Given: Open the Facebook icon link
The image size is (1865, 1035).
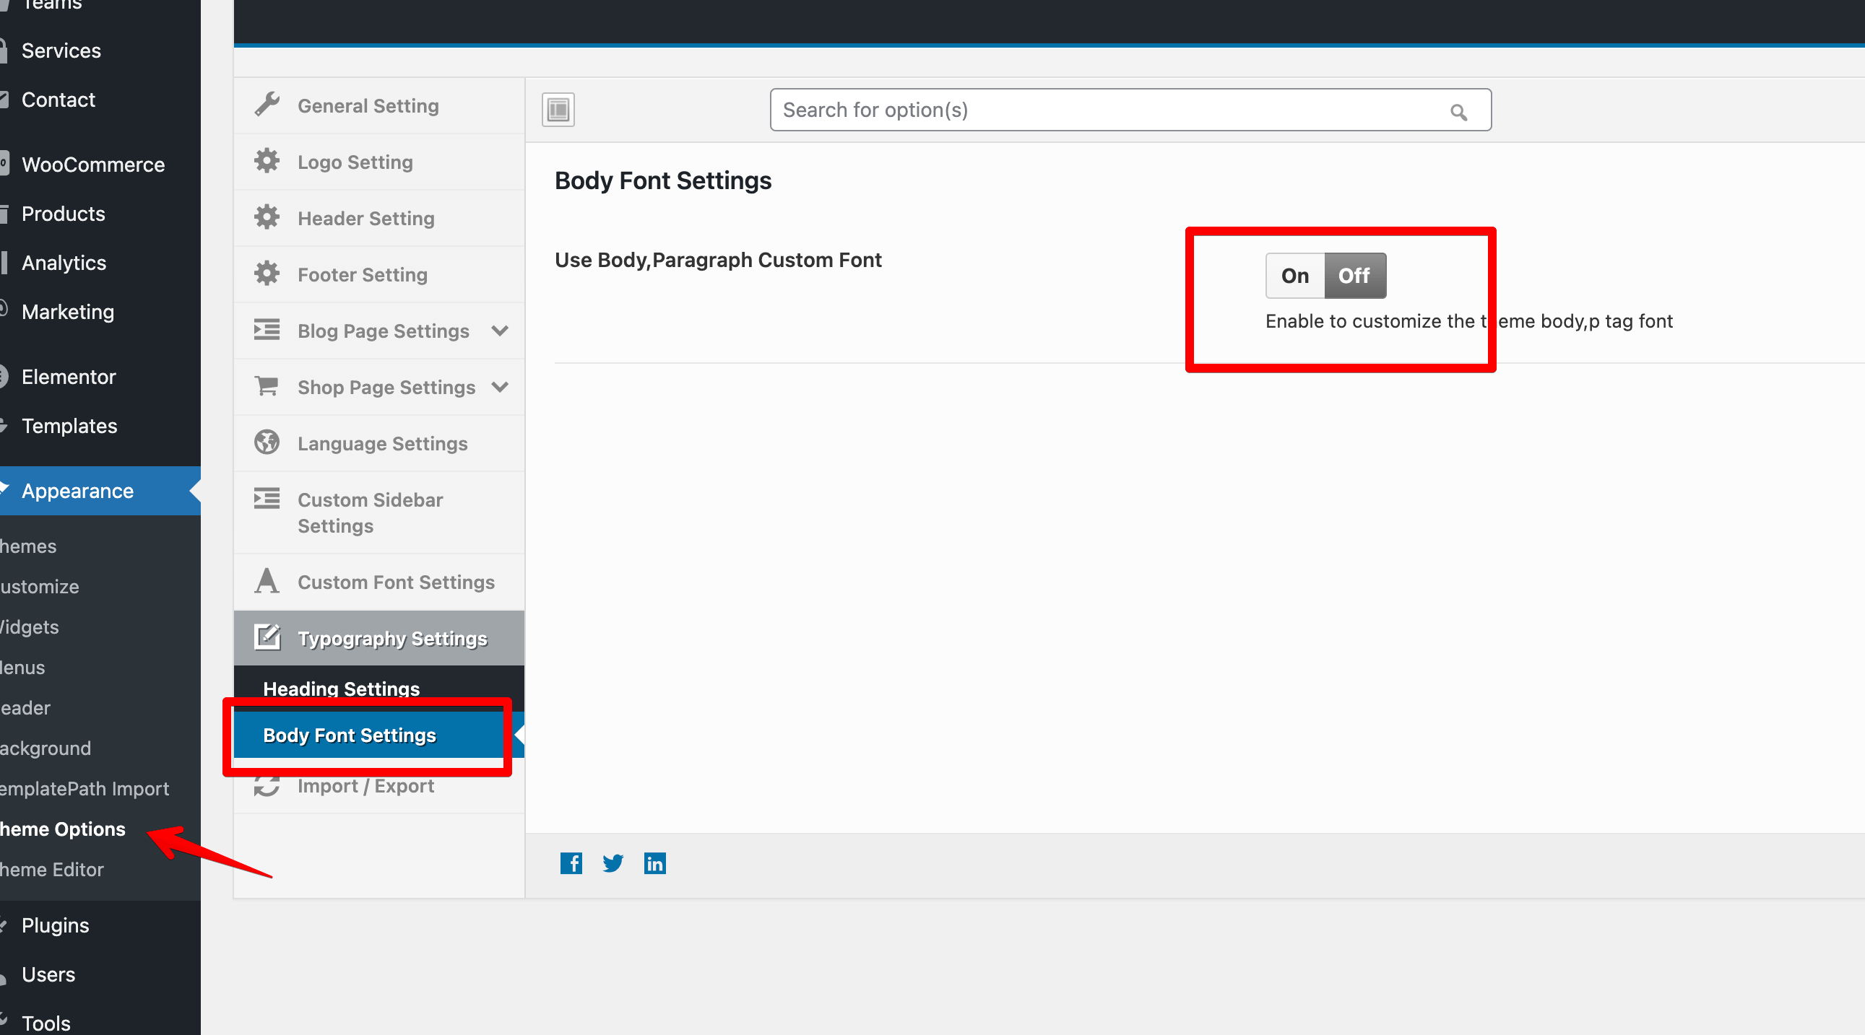Looking at the screenshot, I should tap(571, 863).
